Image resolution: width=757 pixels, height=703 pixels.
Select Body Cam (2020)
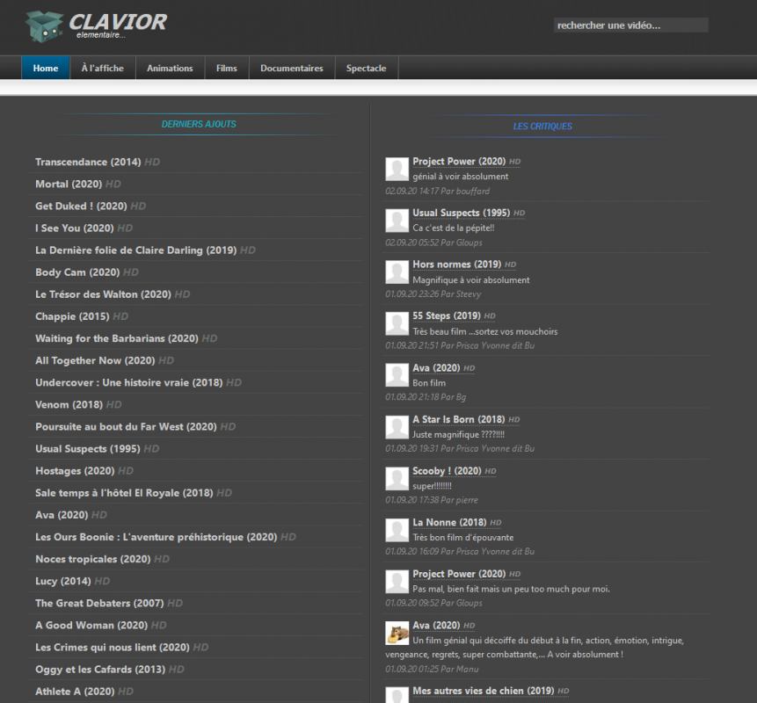point(77,272)
